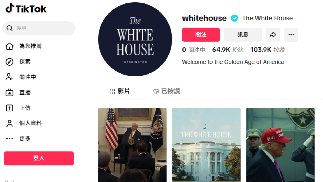
Task: Click the 上傳 upload plus icon
Action: (x=9, y=108)
